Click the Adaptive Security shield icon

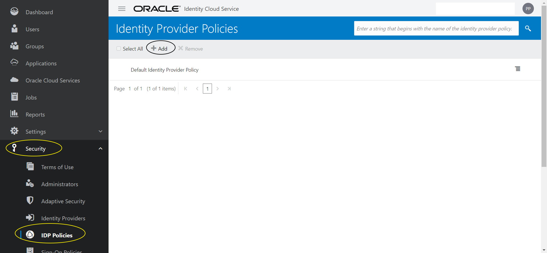[x=30, y=200]
